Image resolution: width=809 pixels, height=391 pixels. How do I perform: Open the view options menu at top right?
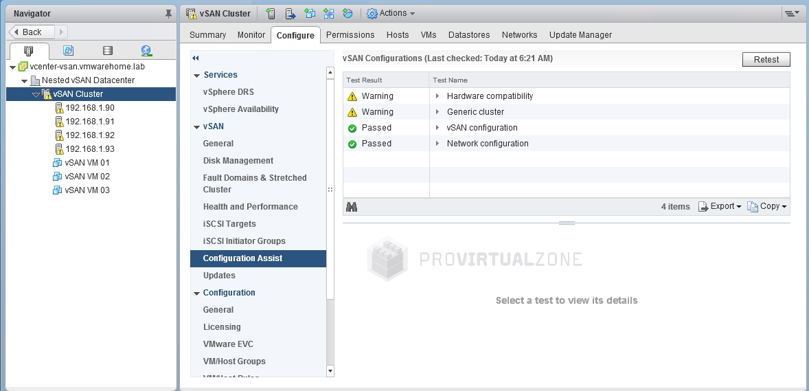pos(791,14)
